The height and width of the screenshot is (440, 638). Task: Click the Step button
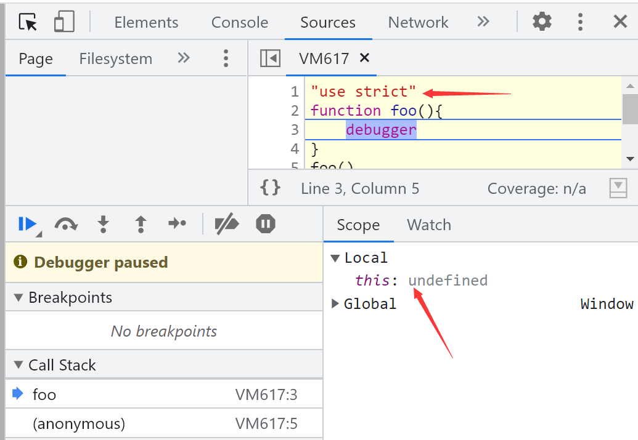pyautogui.click(x=178, y=224)
